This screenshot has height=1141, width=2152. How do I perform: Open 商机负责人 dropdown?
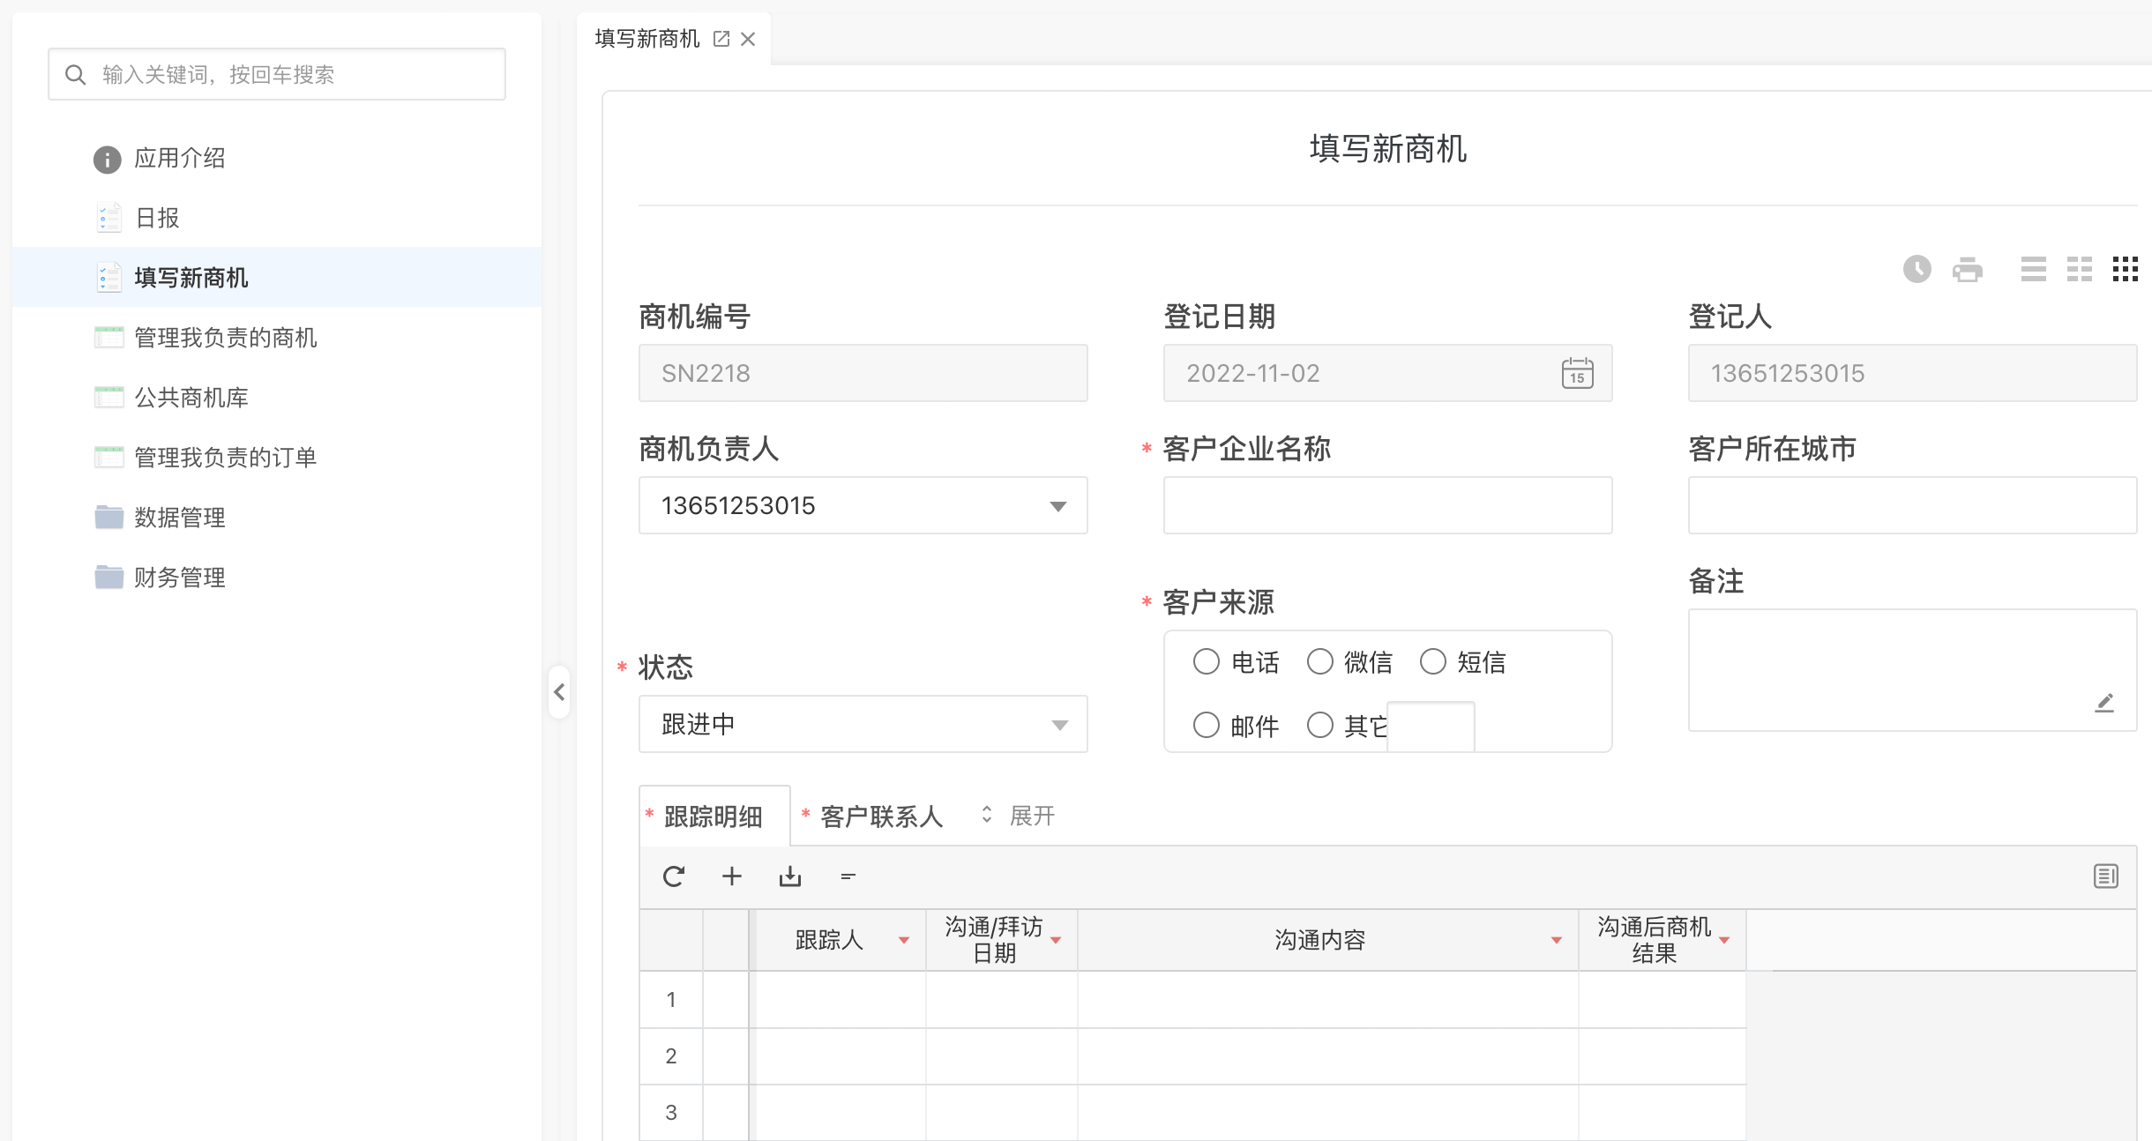tap(1057, 506)
